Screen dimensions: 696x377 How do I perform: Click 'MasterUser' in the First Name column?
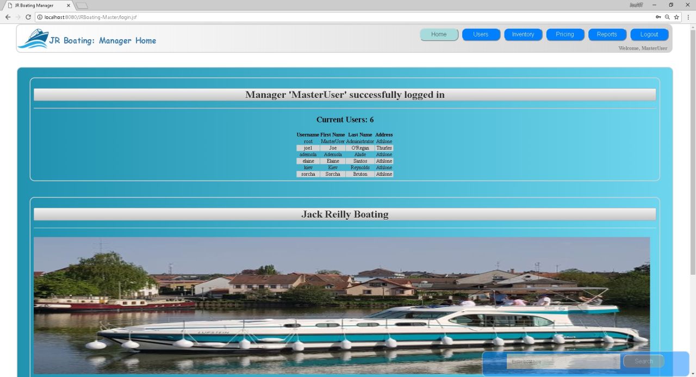[x=333, y=141]
